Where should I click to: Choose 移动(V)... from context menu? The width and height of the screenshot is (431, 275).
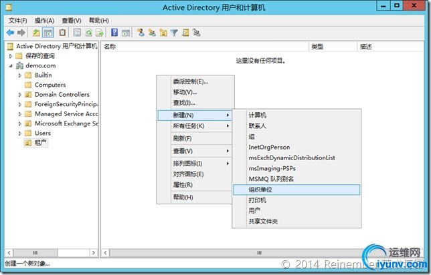pos(195,92)
